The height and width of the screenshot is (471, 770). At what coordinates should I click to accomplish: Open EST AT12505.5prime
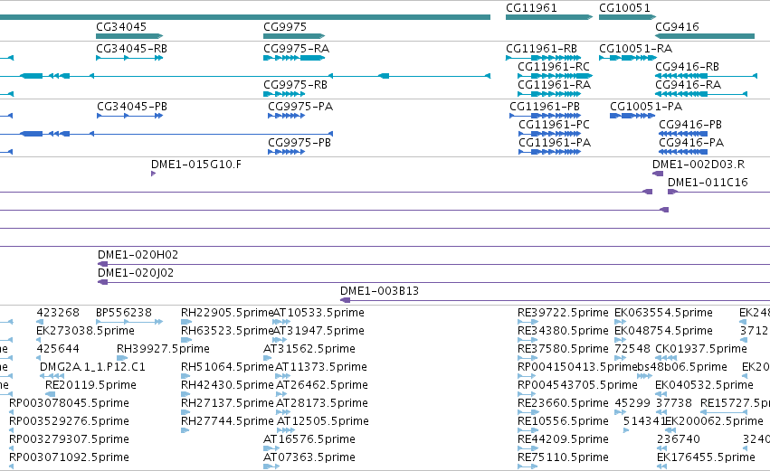pyautogui.click(x=286, y=430)
